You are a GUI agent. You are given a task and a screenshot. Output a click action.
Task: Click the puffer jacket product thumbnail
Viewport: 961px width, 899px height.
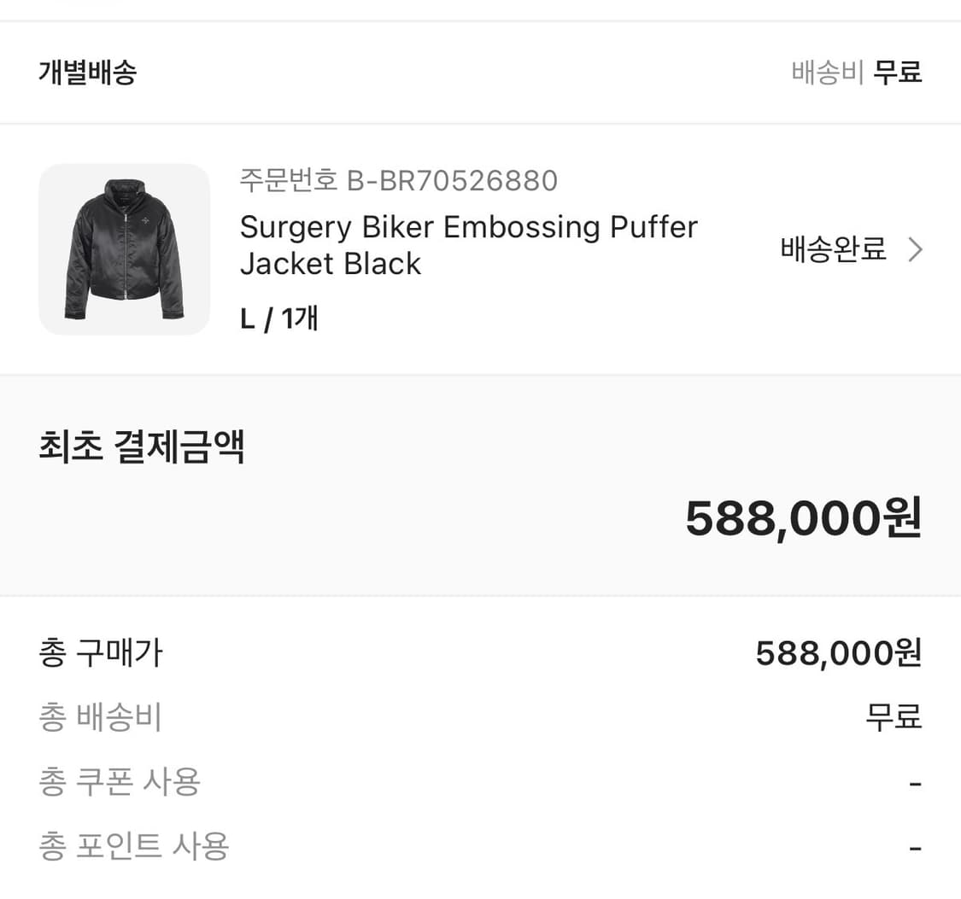[x=124, y=249]
